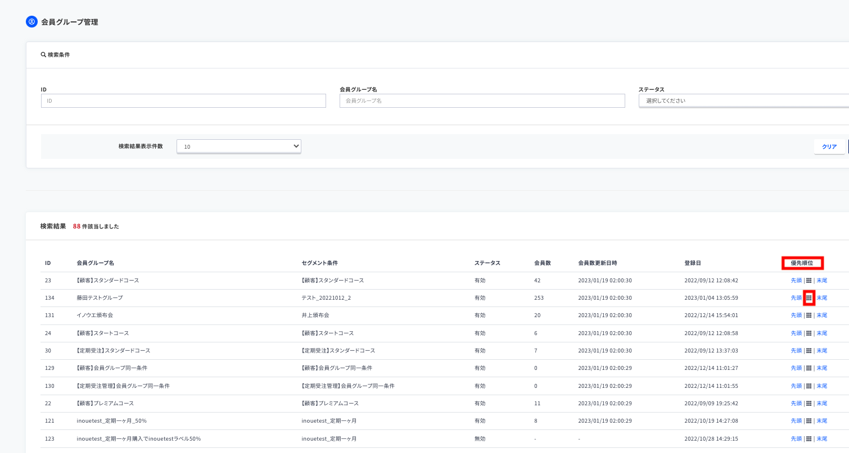Move イノウエ頒布会 to 先頭
This screenshot has width=849, height=453.
796,315
